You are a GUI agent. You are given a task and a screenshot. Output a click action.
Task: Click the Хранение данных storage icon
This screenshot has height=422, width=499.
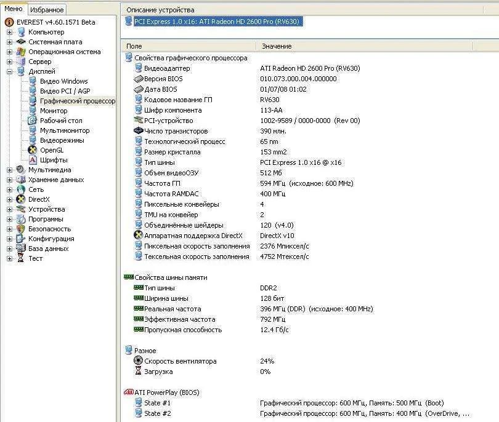(x=21, y=180)
